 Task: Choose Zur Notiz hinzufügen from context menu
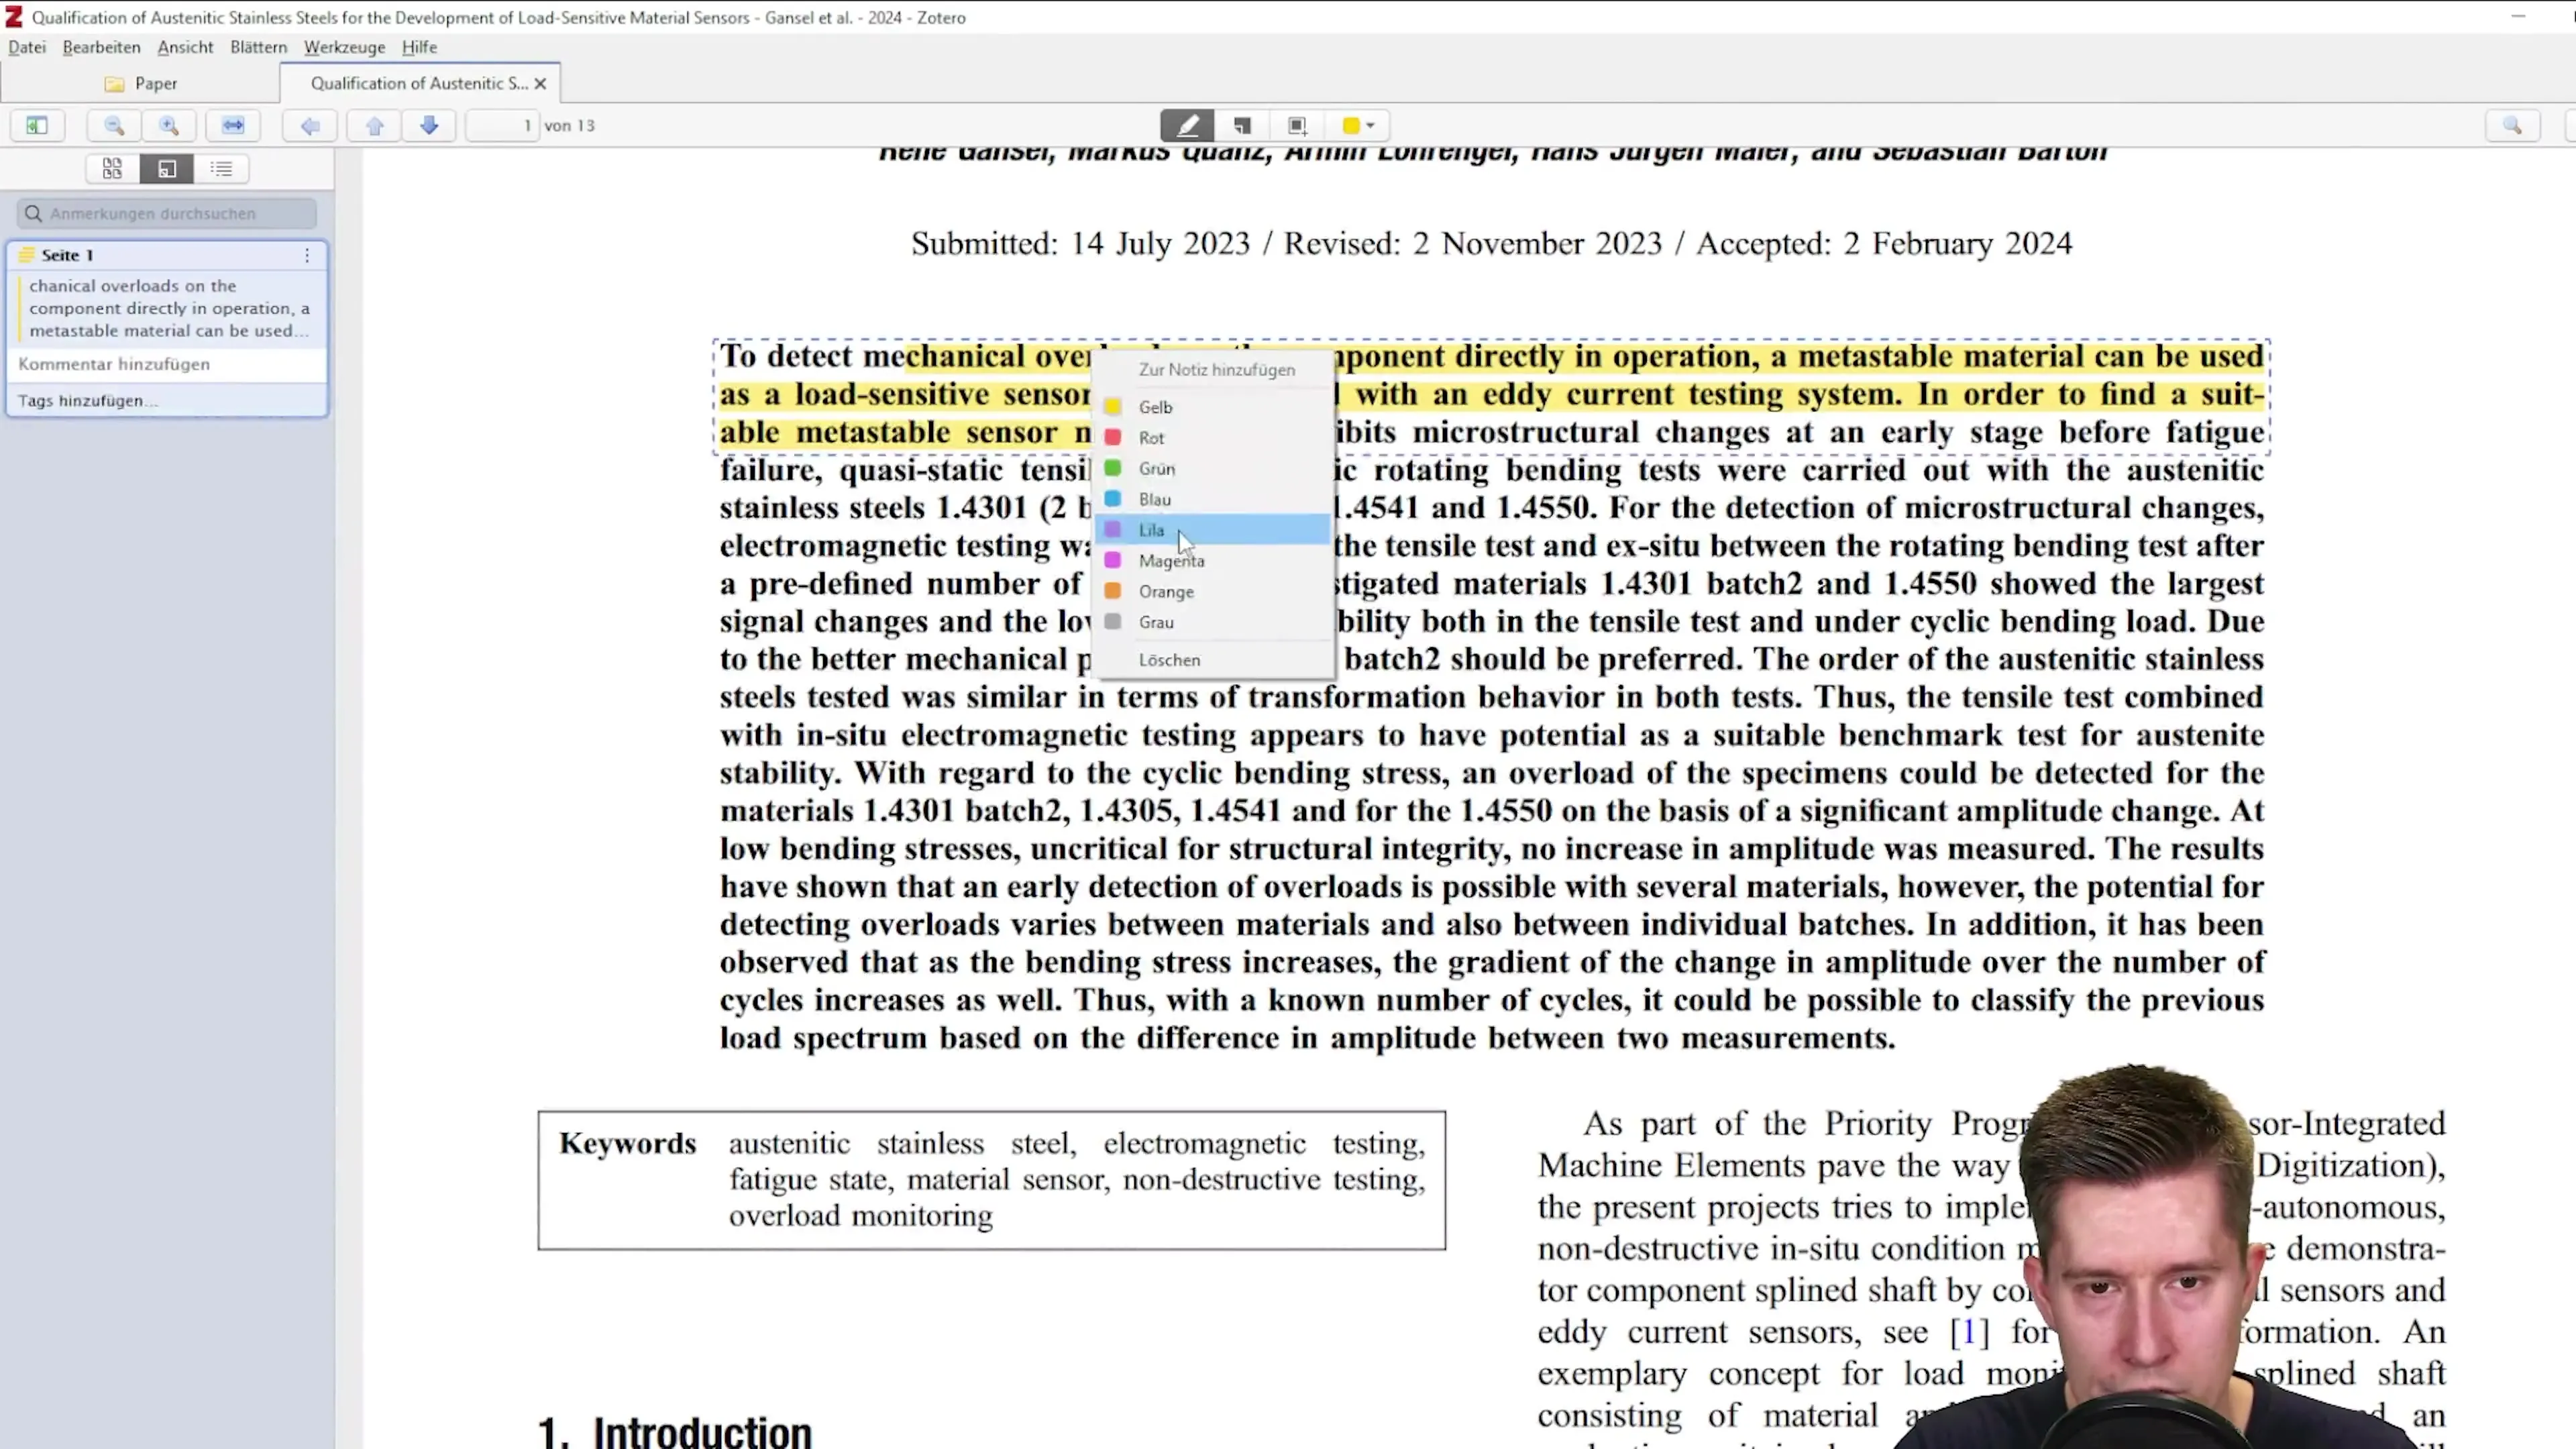(x=1216, y=369)
